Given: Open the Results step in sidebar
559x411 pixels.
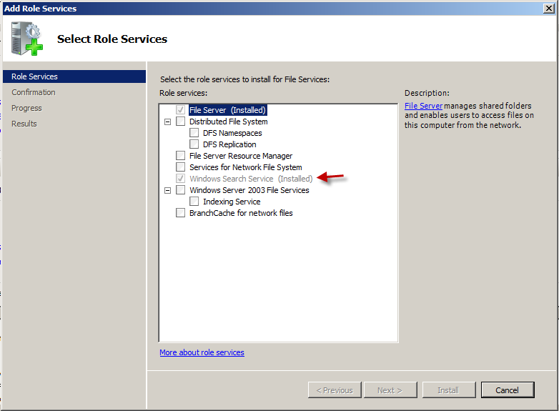Looking at the screenshot, I should (24, 124).
